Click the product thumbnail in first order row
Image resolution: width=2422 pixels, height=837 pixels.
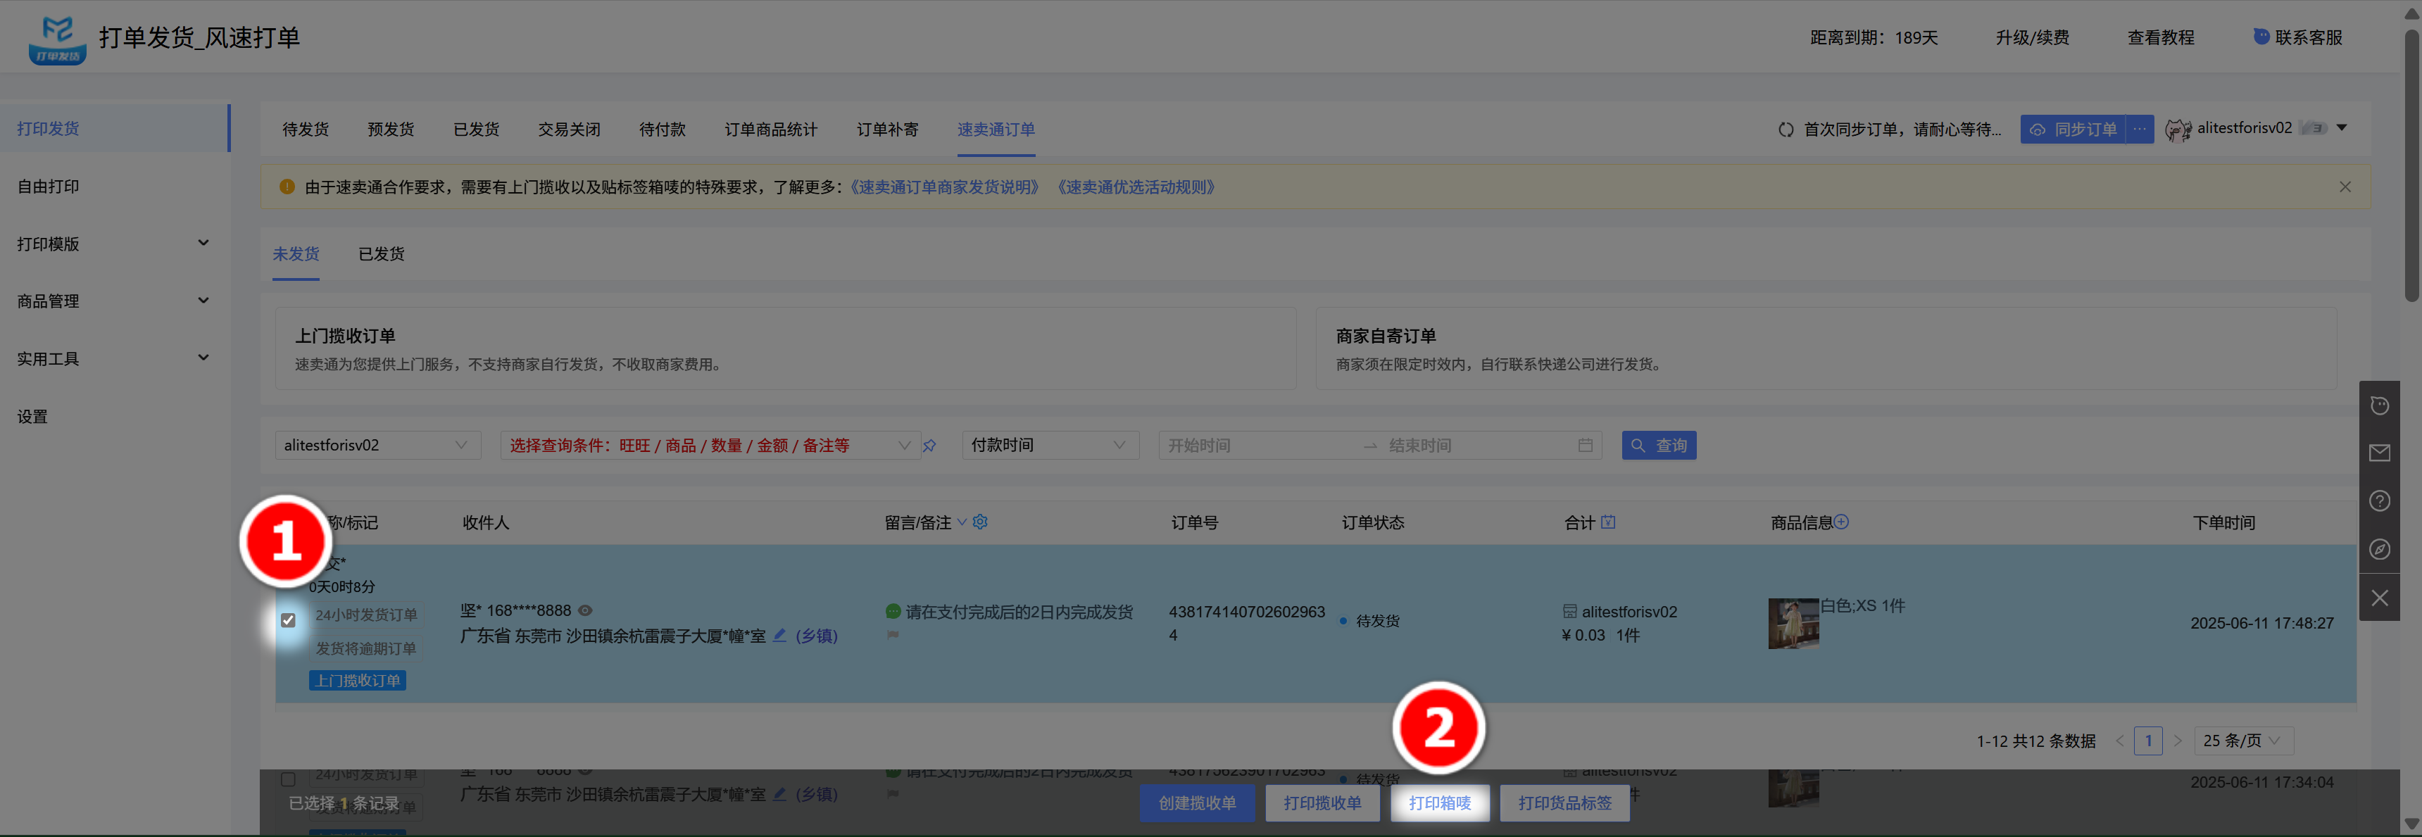click(1793, 624)
